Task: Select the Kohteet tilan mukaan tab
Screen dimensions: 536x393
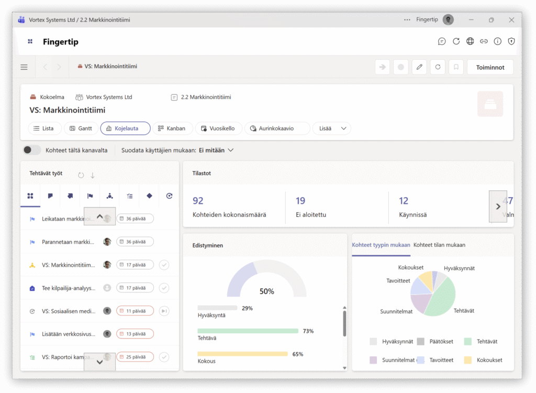Action: pos(439,245)
